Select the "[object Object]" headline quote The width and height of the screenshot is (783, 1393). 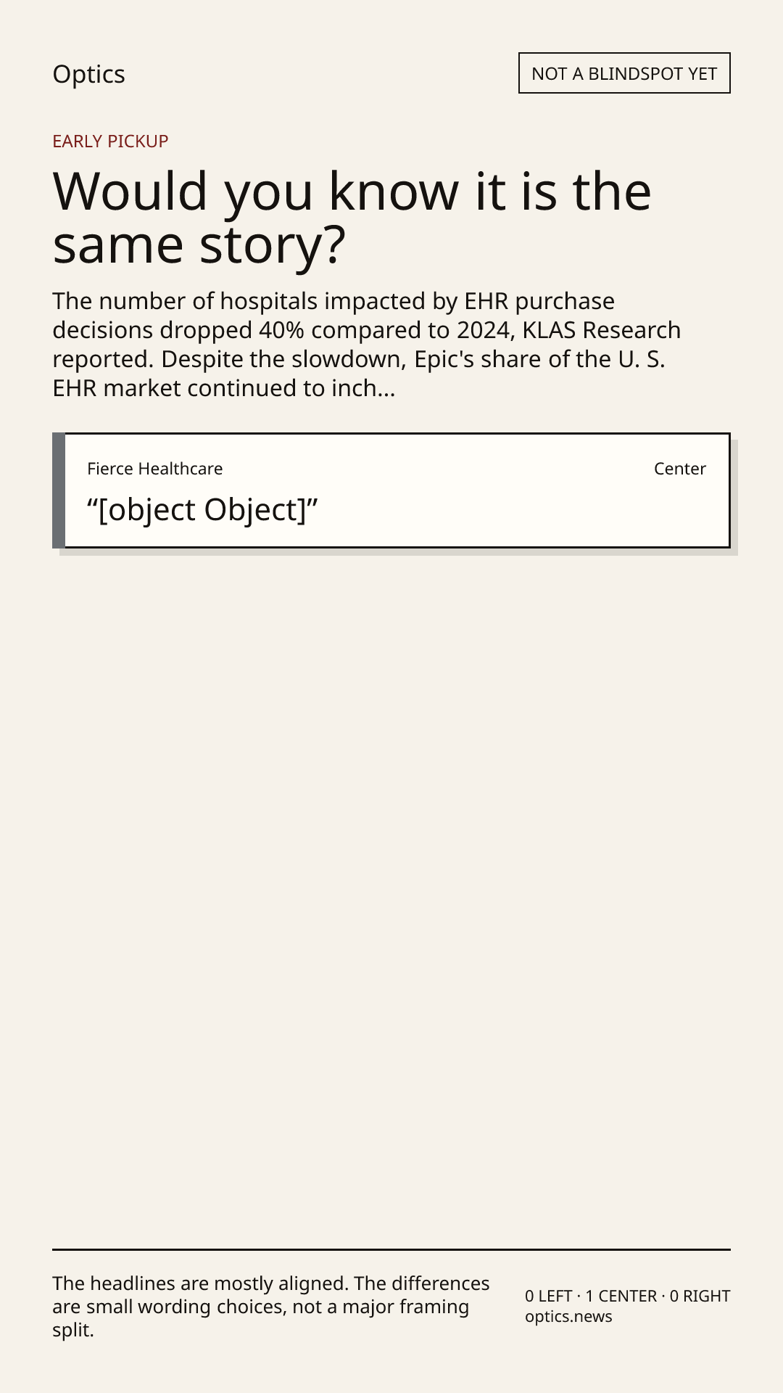tap(202, 510)
